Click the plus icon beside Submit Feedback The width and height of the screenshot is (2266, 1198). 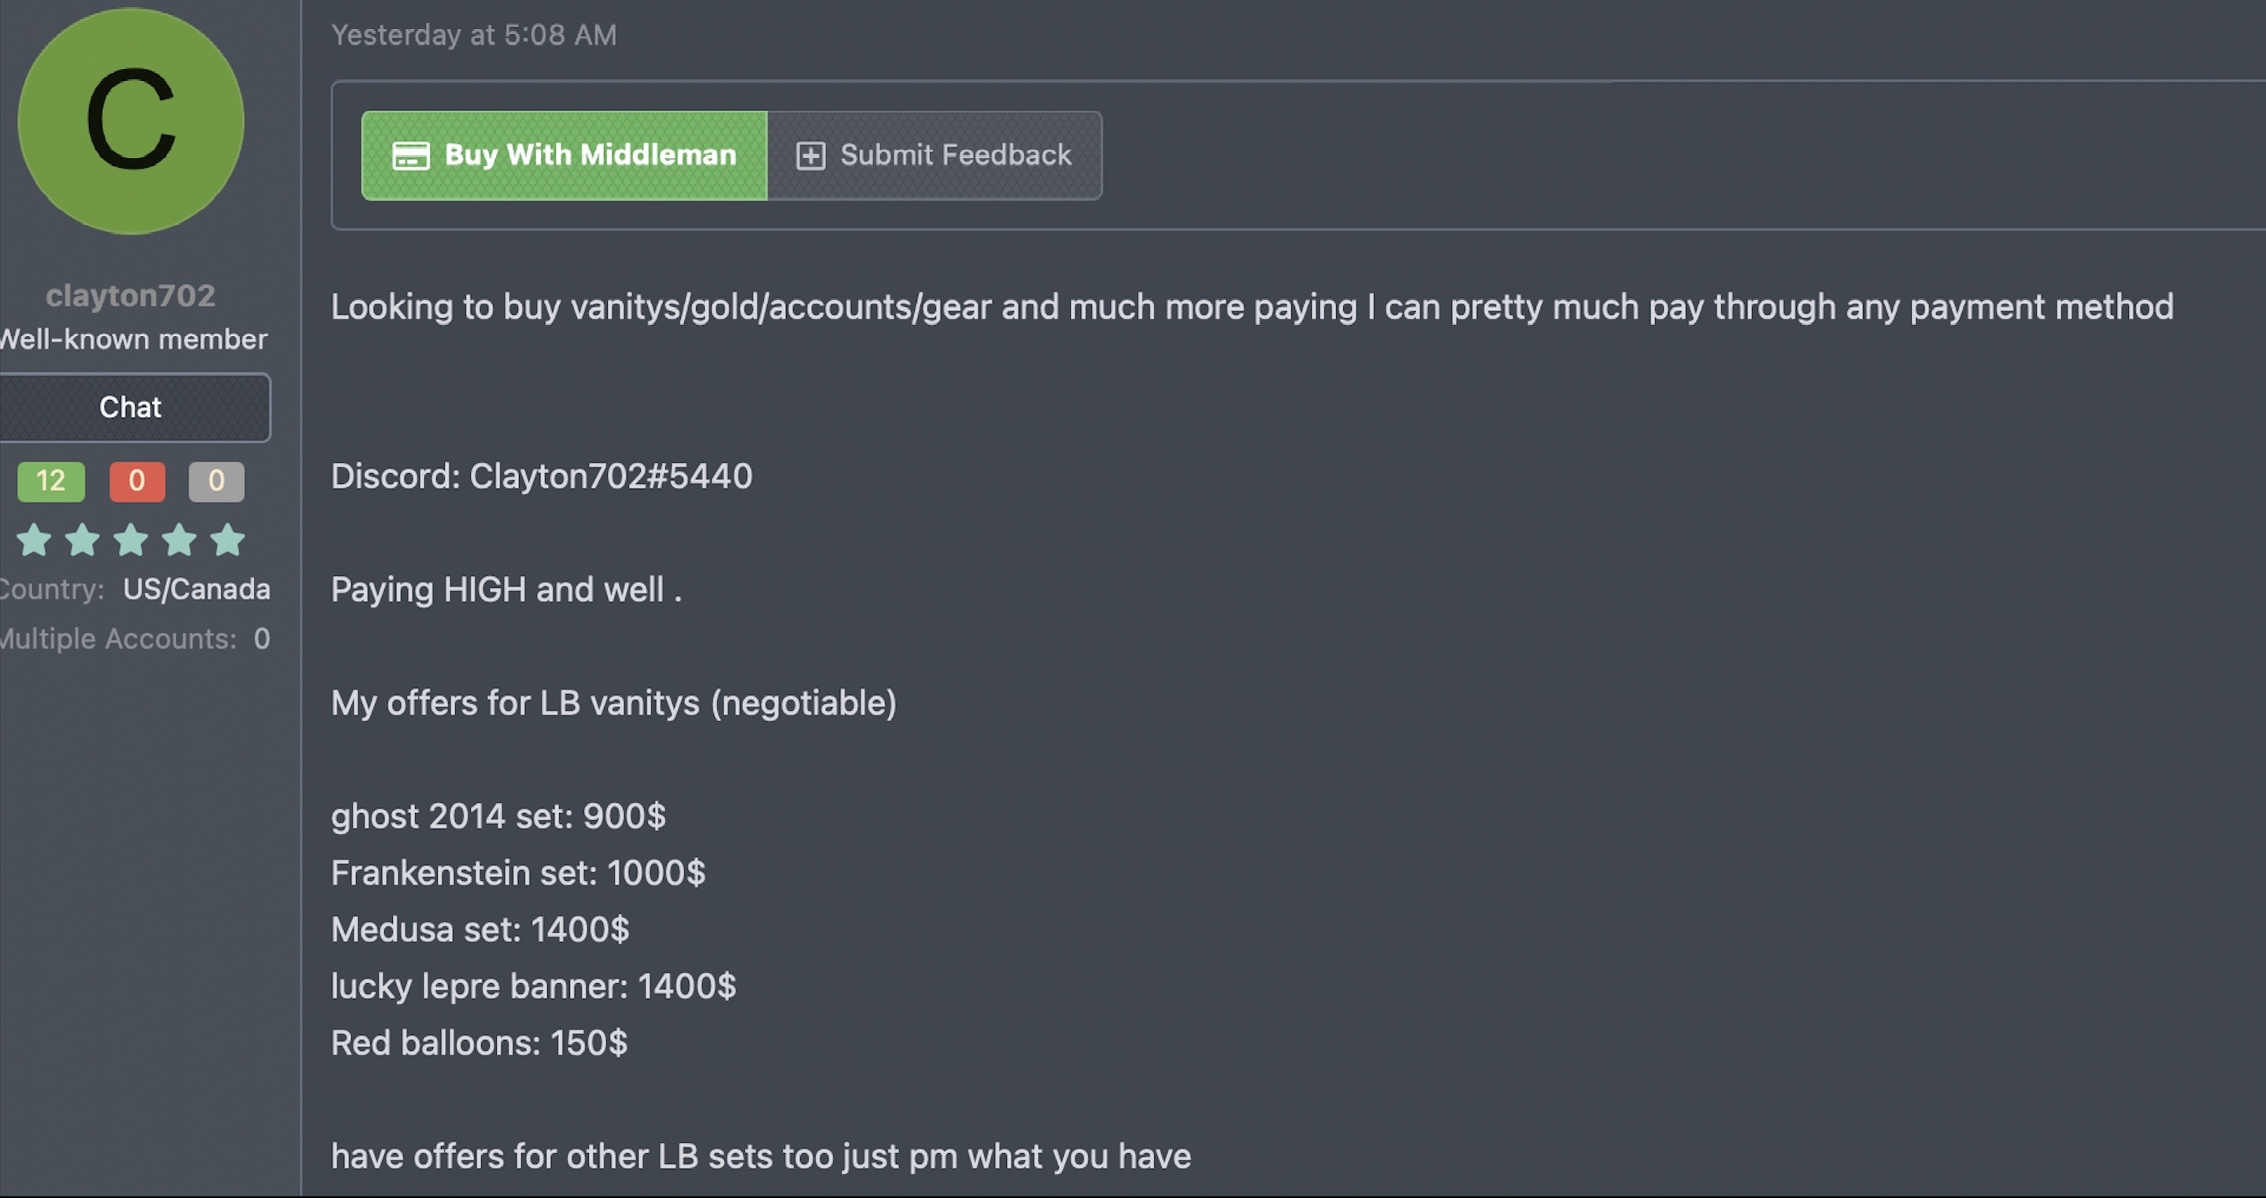click(x=810, y=156)
